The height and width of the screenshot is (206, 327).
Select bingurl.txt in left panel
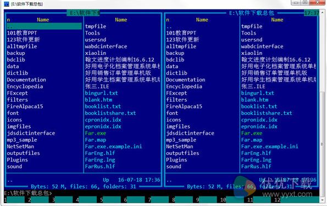point(101,93)
